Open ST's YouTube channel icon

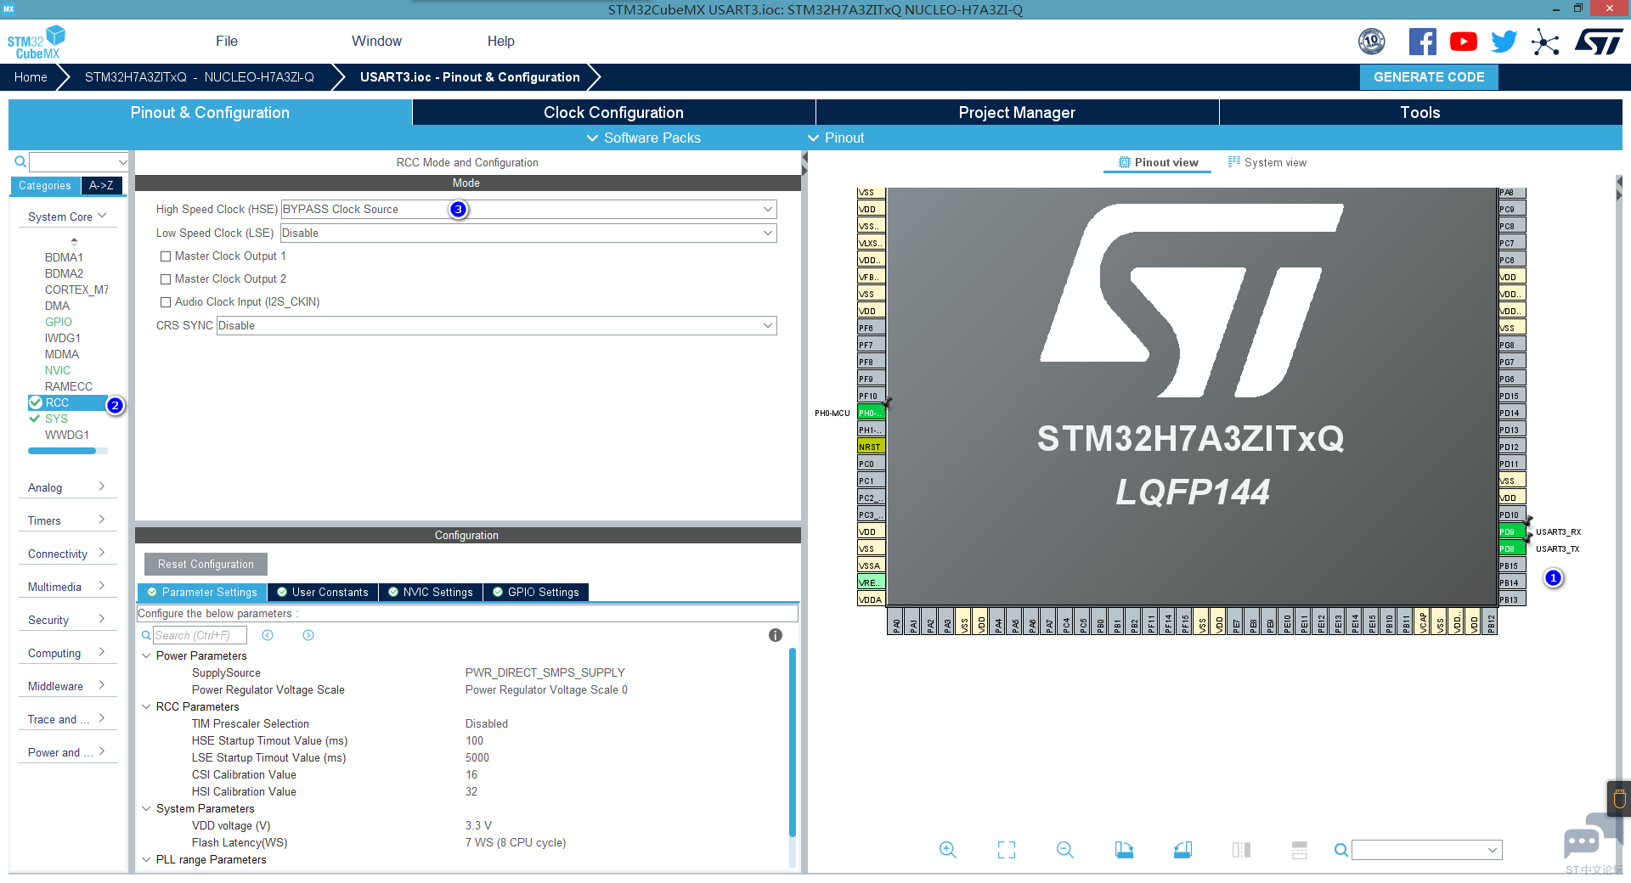tap(1464, 42)
